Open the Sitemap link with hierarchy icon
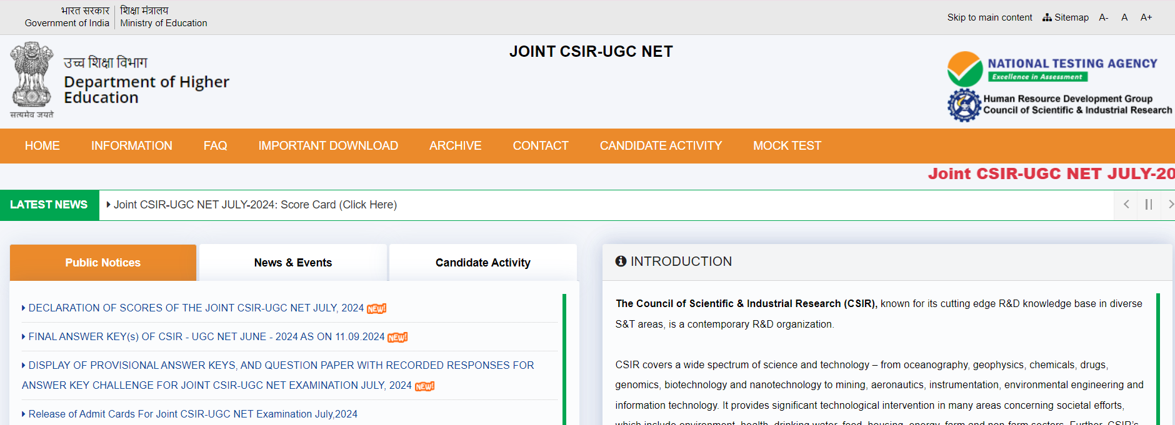 click(1066, 17)
